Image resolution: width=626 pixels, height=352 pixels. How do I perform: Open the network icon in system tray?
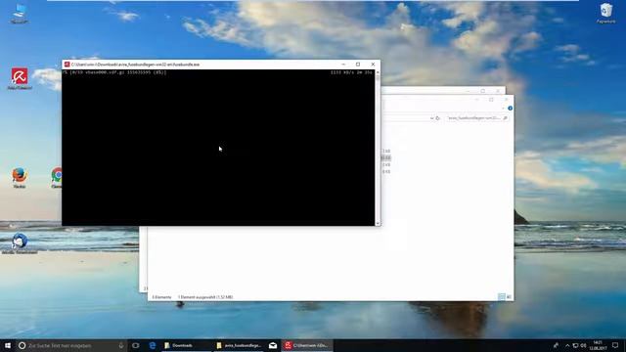pos(575,345)
